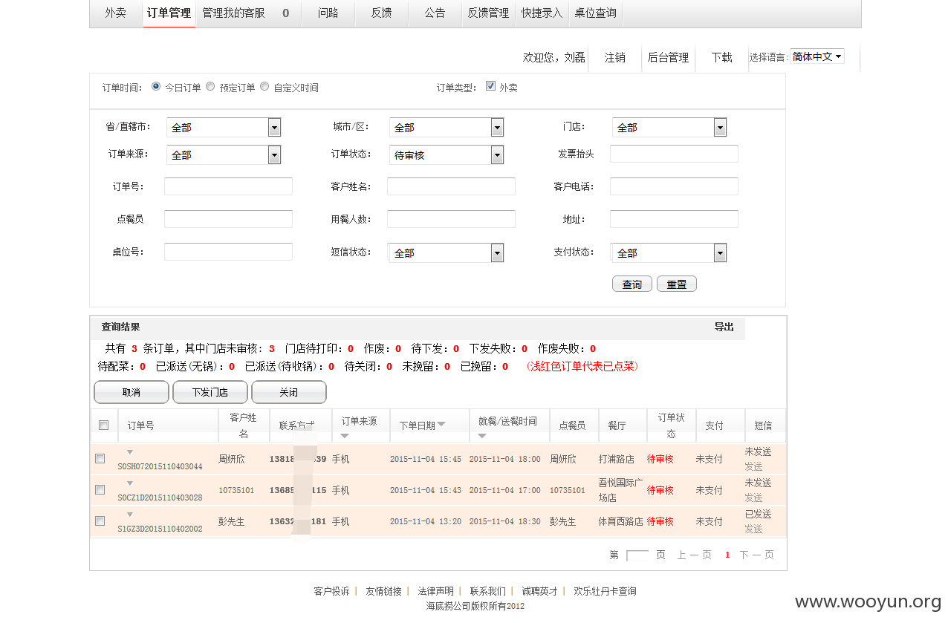Click the 下发门店 button
Screen dimensions: 948x623
click(x=210, y=392)
